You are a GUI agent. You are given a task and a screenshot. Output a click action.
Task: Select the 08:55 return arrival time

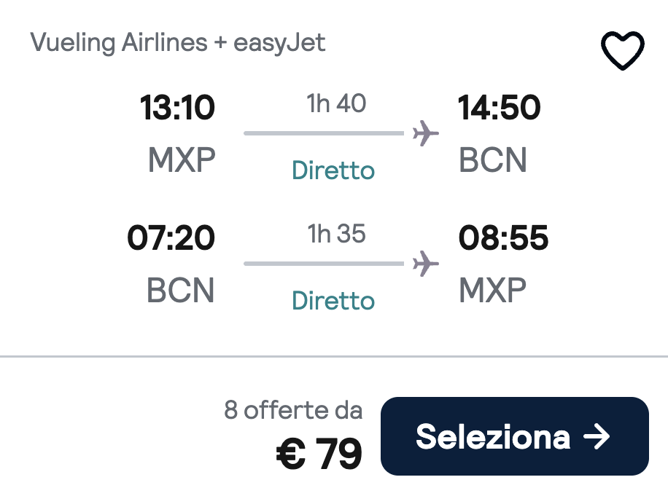[x=503, y=238]
